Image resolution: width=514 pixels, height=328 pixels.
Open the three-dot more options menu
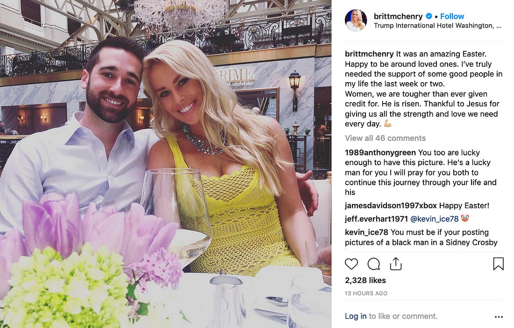(499, 317)
